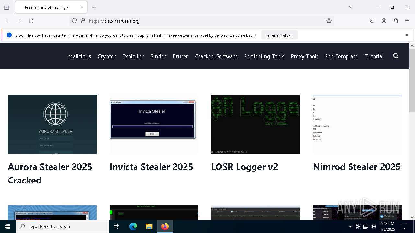Follow 'Aurora Stealer 2025 Cracked' title link
Viewport: 415px width, 233px height.
coord(50,173)
